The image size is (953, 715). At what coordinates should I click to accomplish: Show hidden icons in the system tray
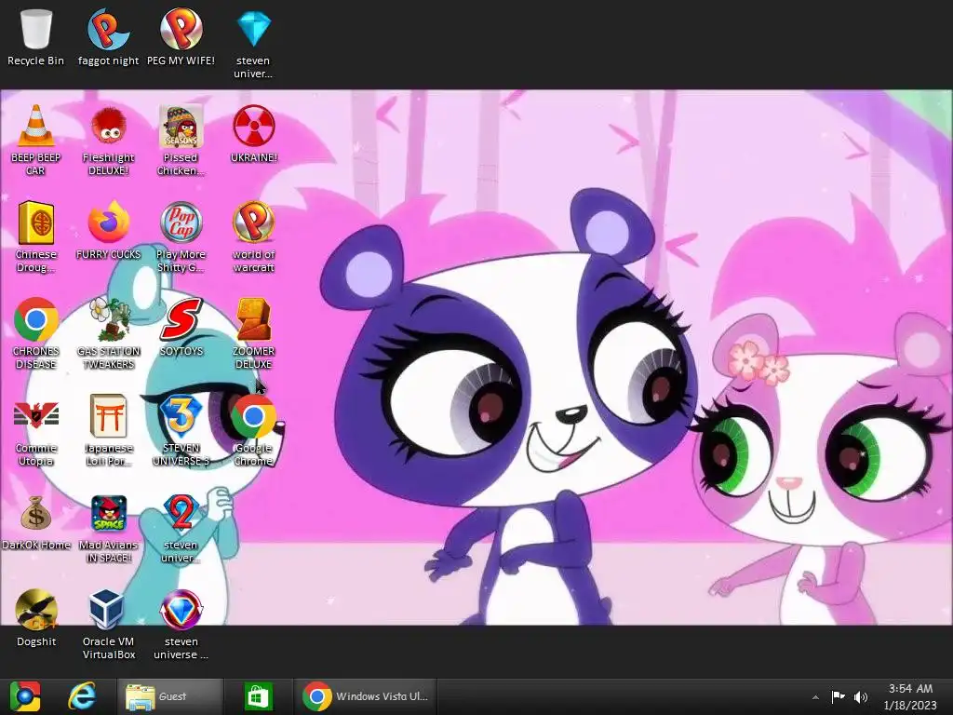click(815, 697)
